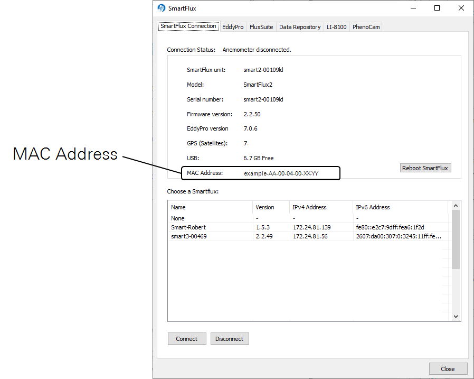Image resolution: width=474 pixels, height=379 pixels.
Task: Click the Model value SmartFlux2
Action: pos(258,85)
